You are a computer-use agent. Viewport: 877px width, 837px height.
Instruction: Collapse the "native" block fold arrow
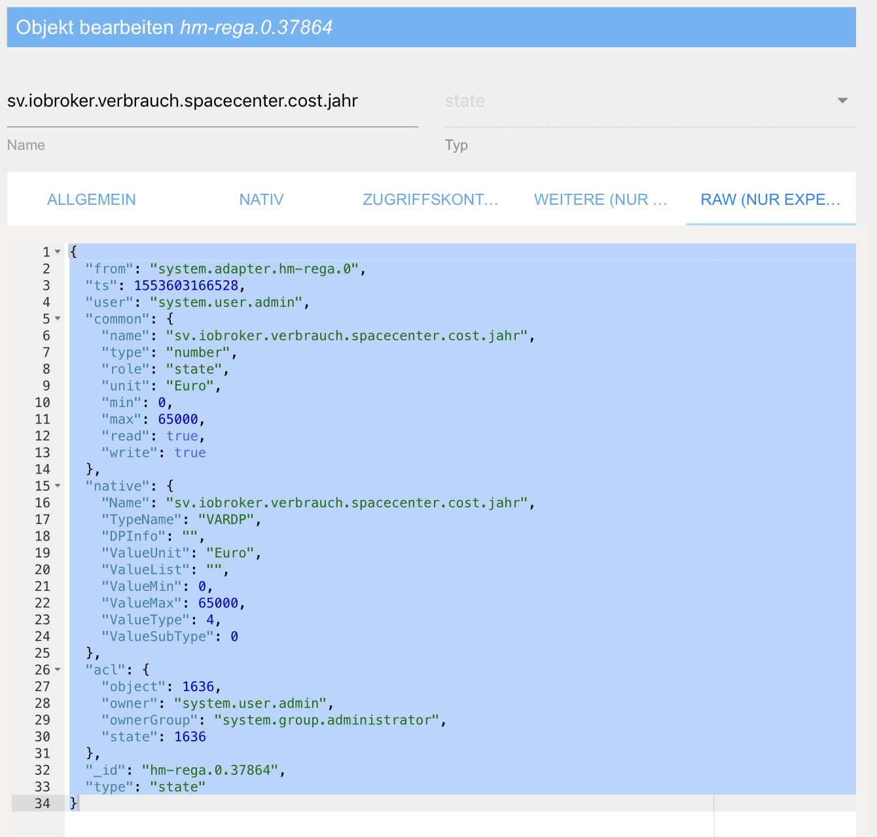point(58,486)
